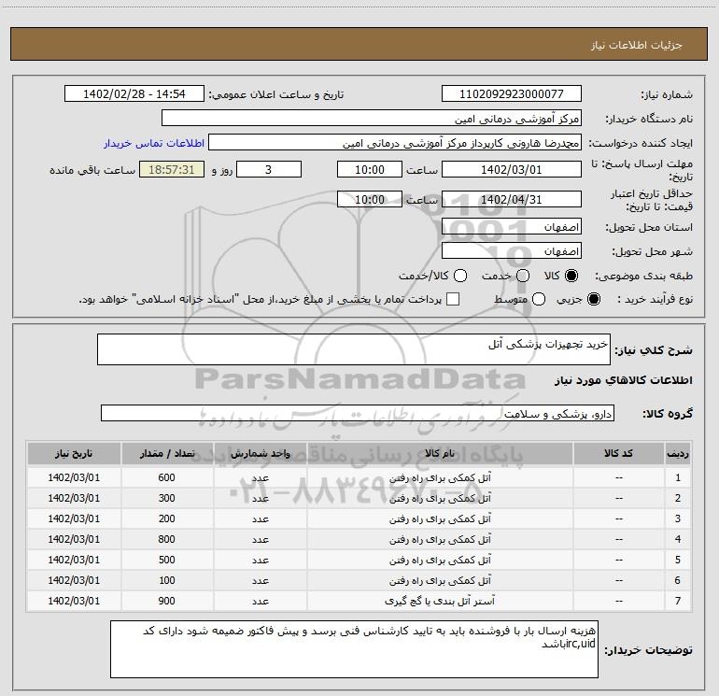Click the response deadline time 10:00 field

coord(370,169)
